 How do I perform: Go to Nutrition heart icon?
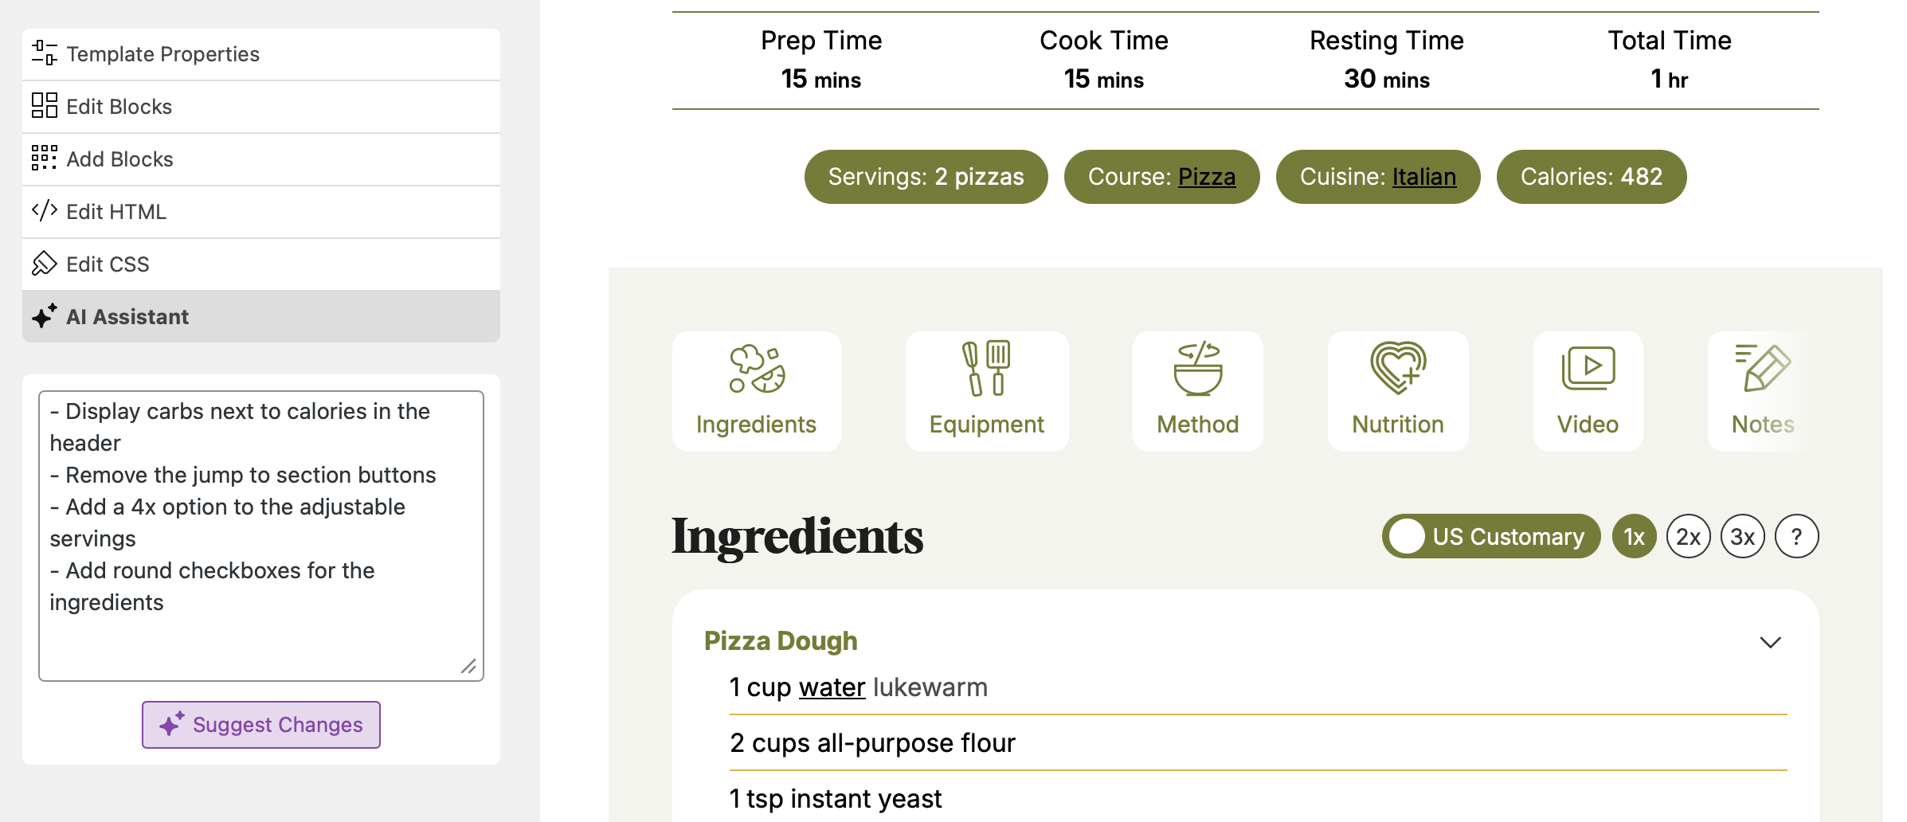tap(1398, 368)
